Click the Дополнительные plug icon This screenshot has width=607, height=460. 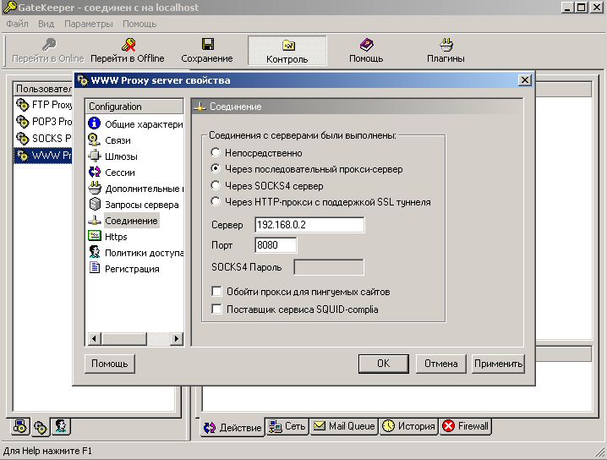click(x=95, y=189)
